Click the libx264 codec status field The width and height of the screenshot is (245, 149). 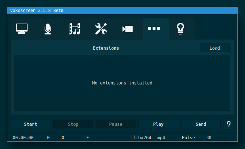tap(142, 138)
